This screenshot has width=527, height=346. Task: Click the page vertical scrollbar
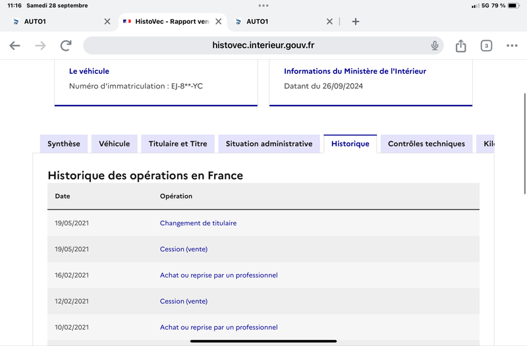524,144
